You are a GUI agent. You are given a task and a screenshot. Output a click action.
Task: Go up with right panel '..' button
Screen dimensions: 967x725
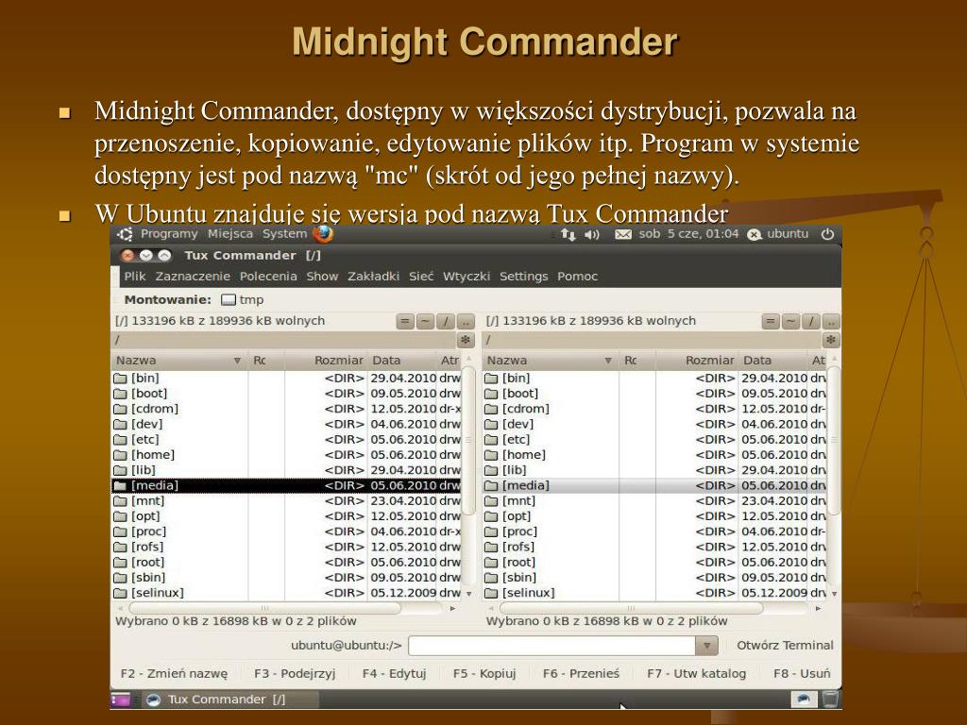[831, 321]
